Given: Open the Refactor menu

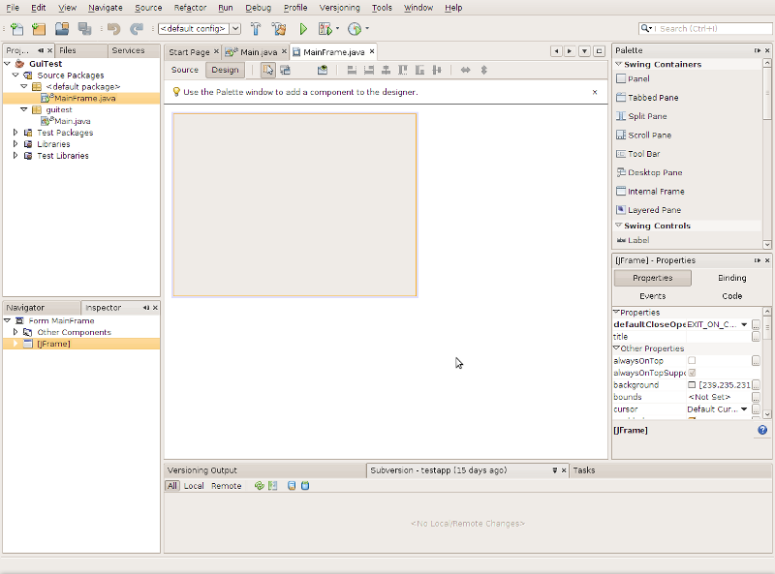Looking at the screenshot, I should 190,8.
